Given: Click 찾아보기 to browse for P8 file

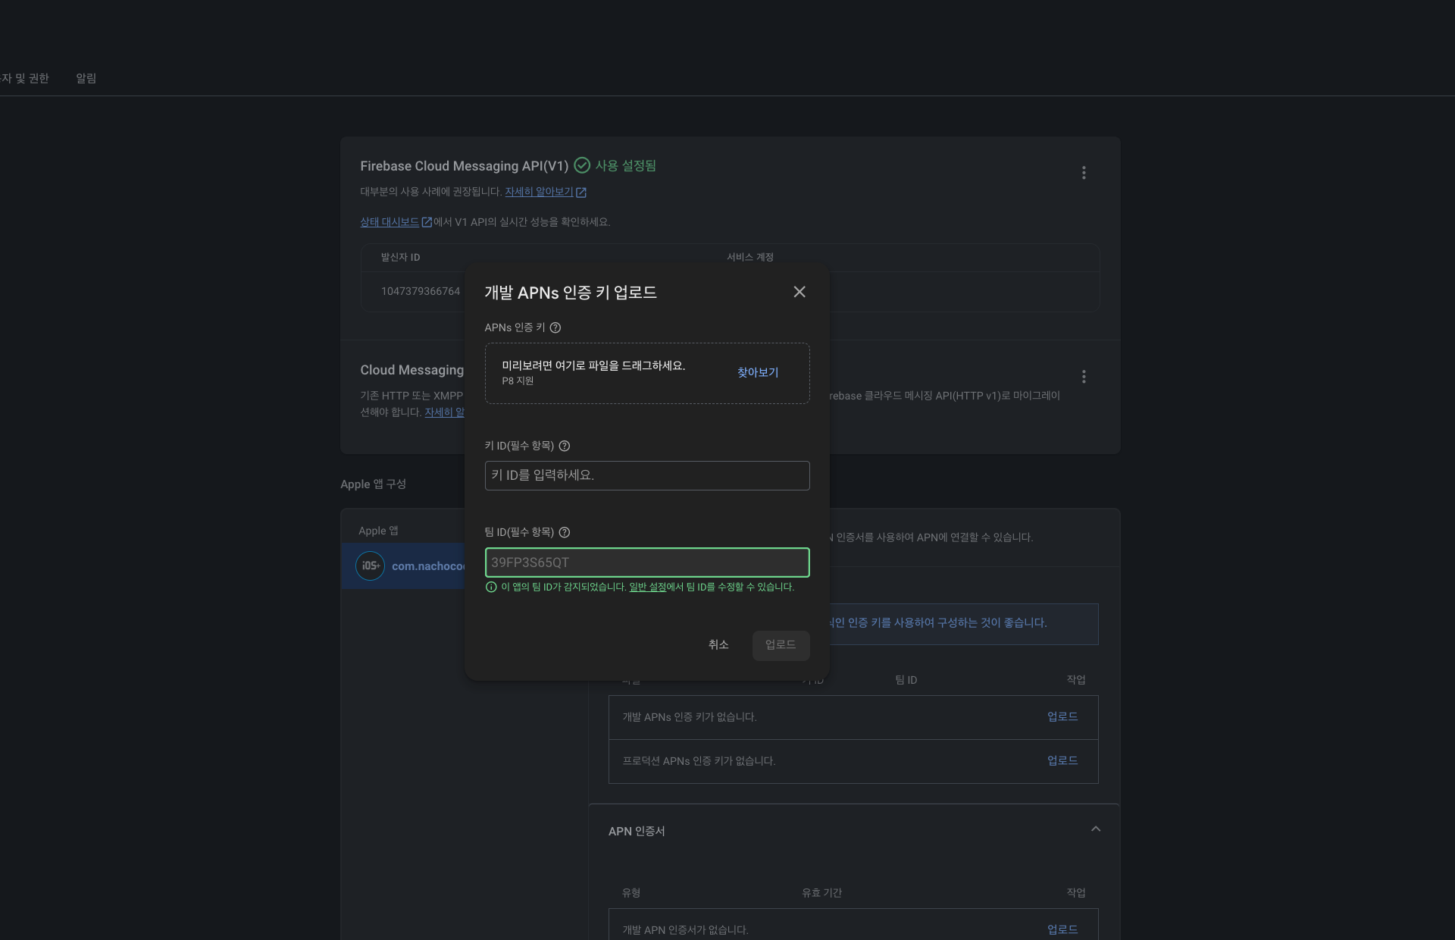Looking at the screenshot, I should (x=757, y=372).
